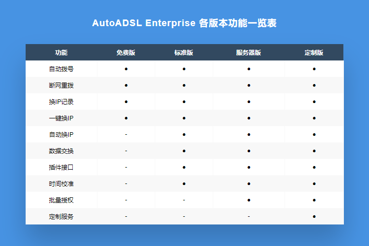Click the 定制服务 row label
The width and height of the screenshot is (369, 246).
tap(61, 216)
